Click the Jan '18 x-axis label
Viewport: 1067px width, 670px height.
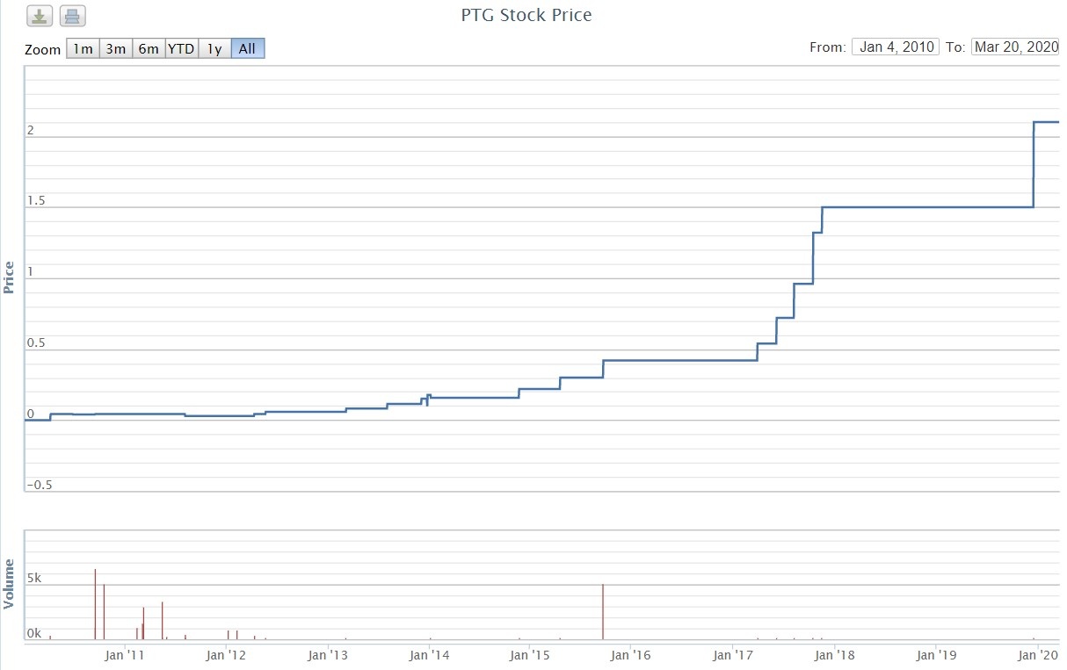pos(834,655)
